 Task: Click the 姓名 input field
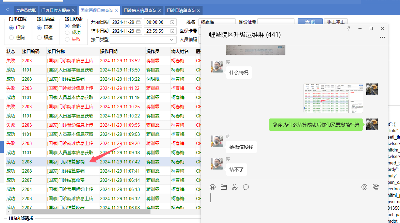[x=217, y=22]
